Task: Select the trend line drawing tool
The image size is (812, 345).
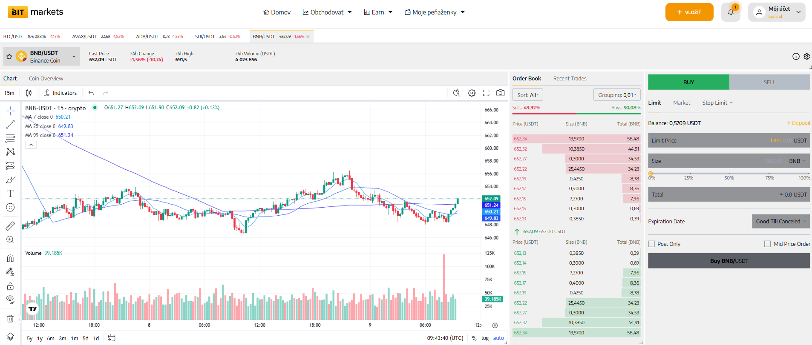Action: click(10, 125)
